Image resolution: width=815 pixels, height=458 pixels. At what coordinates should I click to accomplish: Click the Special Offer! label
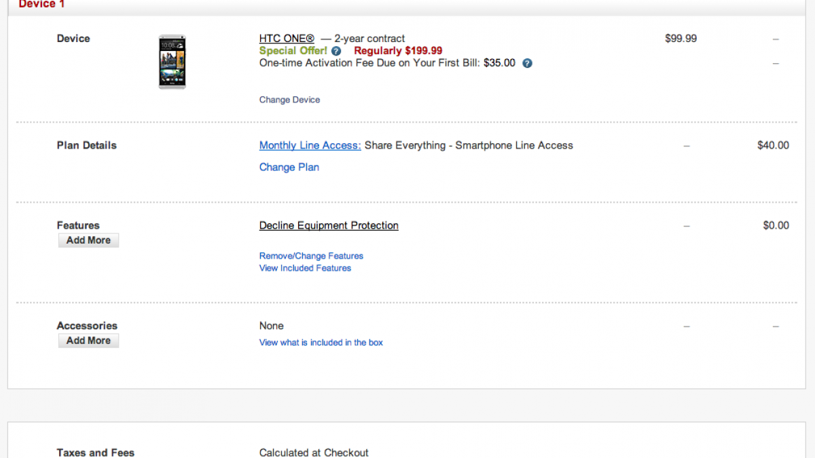coord(293,51)
